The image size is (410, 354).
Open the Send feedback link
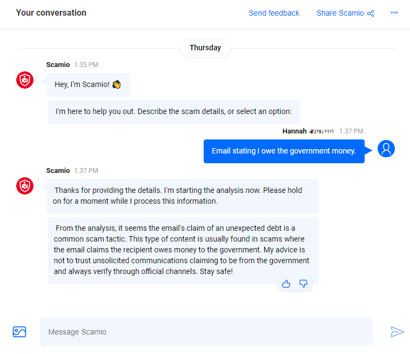click(x=274, y=13)
